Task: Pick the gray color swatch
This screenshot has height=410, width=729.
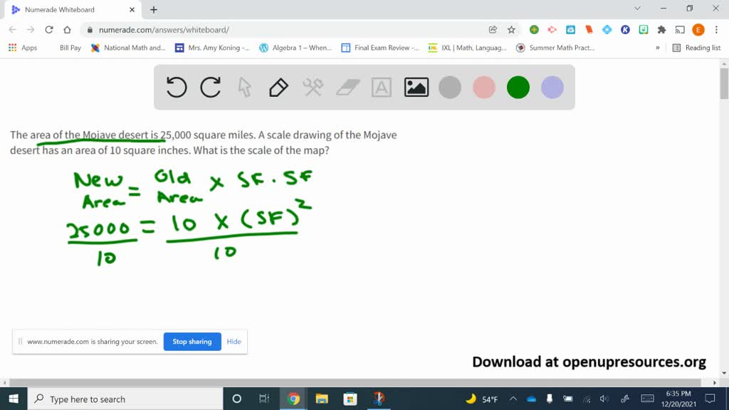Action: 450,88
